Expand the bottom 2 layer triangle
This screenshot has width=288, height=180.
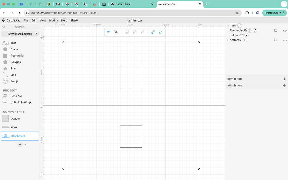click(x=228, y=40)
